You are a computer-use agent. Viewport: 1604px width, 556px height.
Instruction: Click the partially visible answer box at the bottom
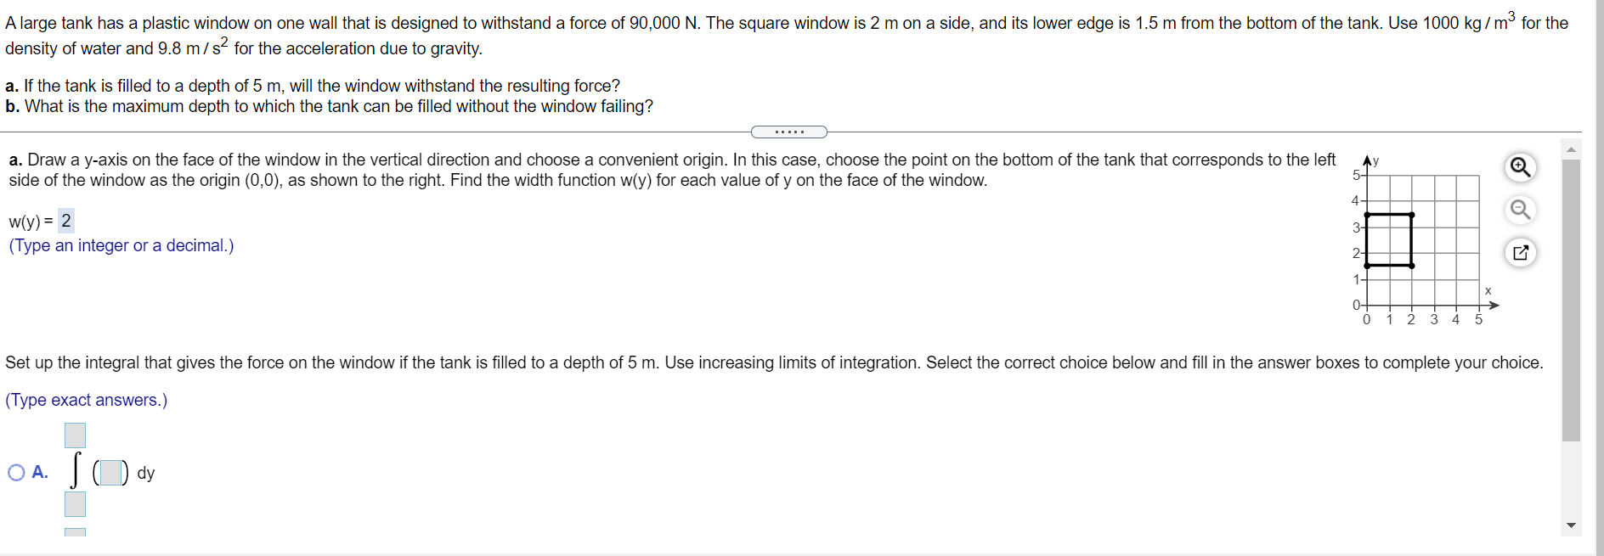coord(75,535)
